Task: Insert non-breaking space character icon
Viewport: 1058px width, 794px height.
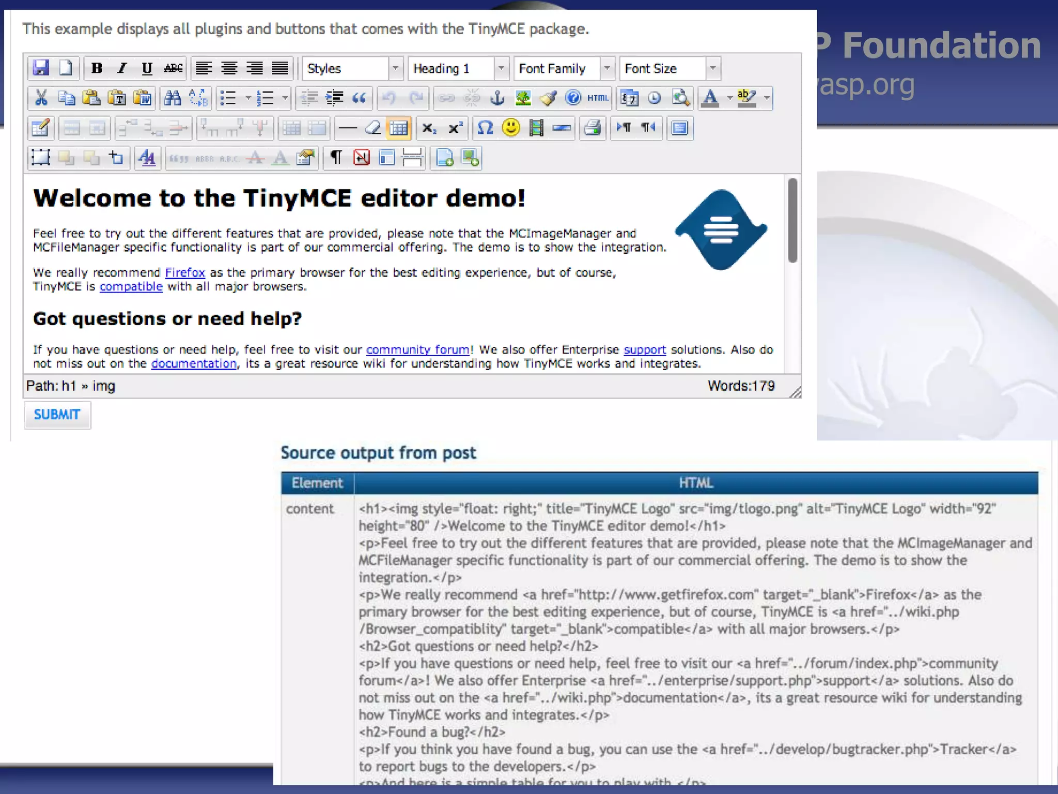Action: [362, 158]
